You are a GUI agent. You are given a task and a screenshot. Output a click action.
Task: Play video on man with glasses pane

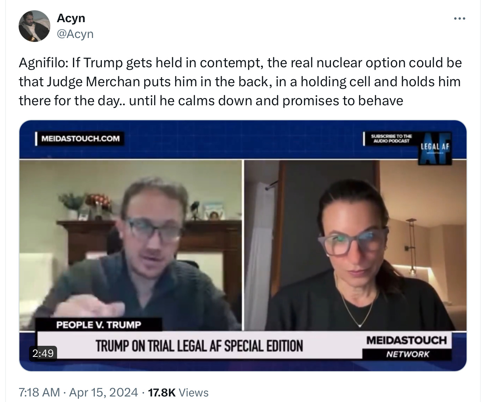(x=131, y=245)
